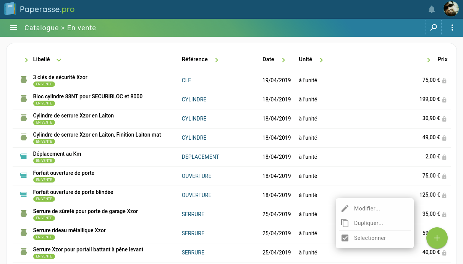The width and height of the screenshot is (463, 264).
Task: Click the chevron next to Référence header
Action: (x=217, y=60)
